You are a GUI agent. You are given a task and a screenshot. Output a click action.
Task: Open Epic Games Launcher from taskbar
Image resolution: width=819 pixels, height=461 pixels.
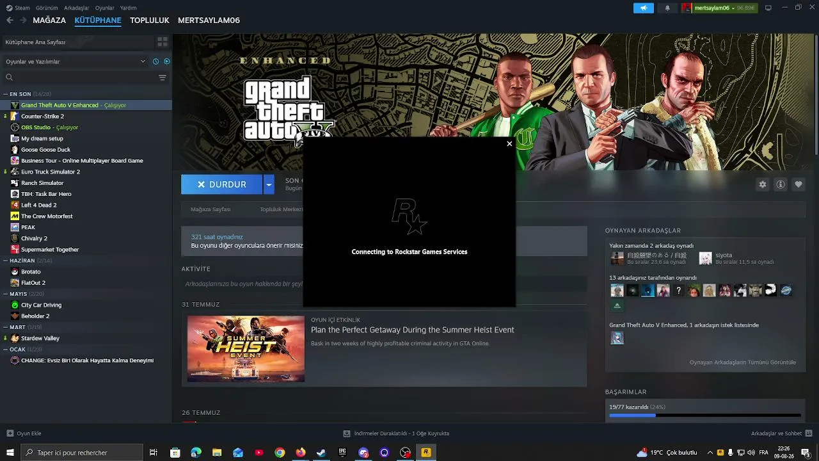pyautogui.click(x=342, y=453)
